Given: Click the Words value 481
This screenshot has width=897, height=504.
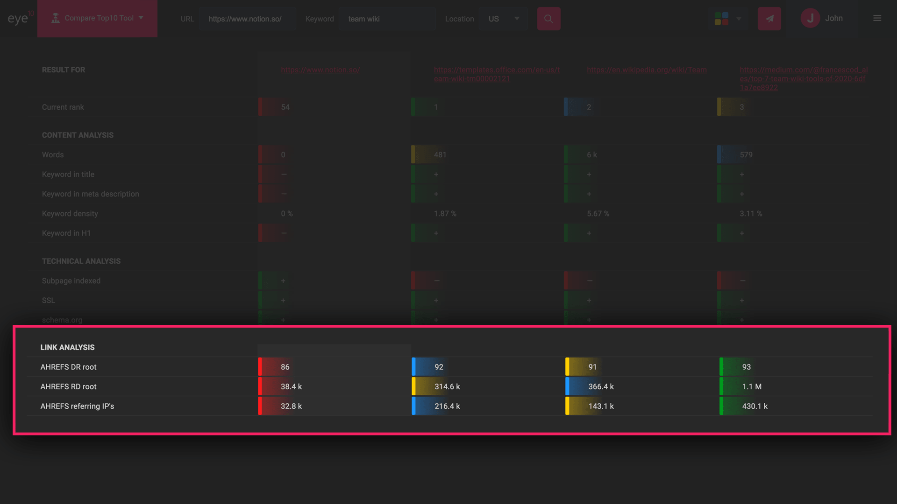Looking at the screenshot, I should (x=440, y=154).
